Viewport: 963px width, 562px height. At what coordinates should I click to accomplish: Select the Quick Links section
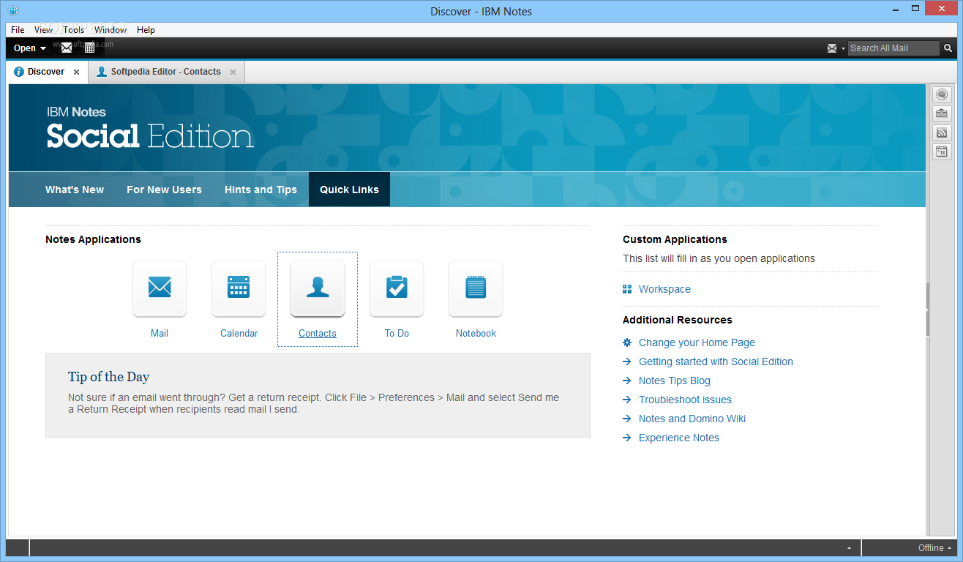click(x=349, y=190)
